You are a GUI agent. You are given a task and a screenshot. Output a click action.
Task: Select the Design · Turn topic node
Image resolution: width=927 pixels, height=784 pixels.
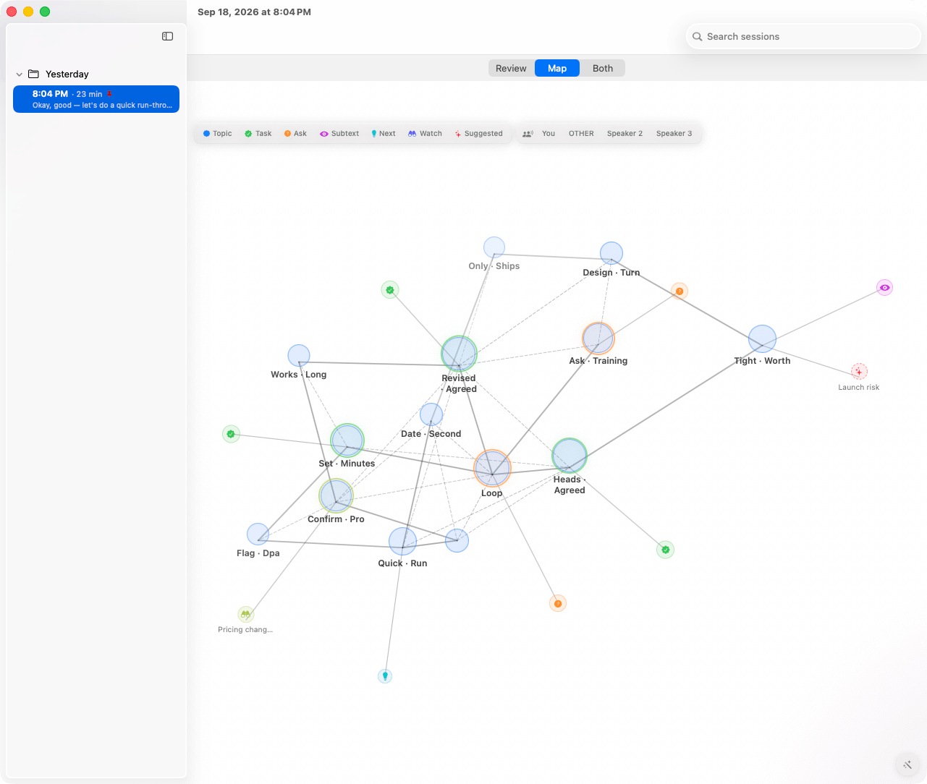pos(611,253)
